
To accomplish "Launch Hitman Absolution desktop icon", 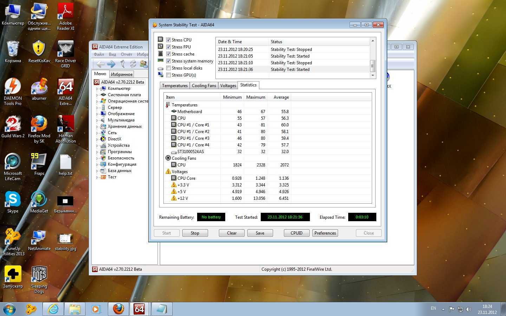I will coord(65,129).
